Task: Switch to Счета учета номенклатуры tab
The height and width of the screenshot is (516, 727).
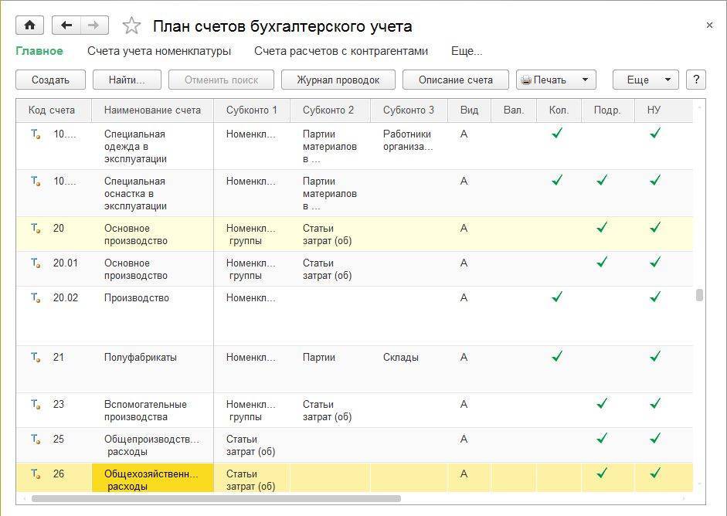Action: (159, 51)
